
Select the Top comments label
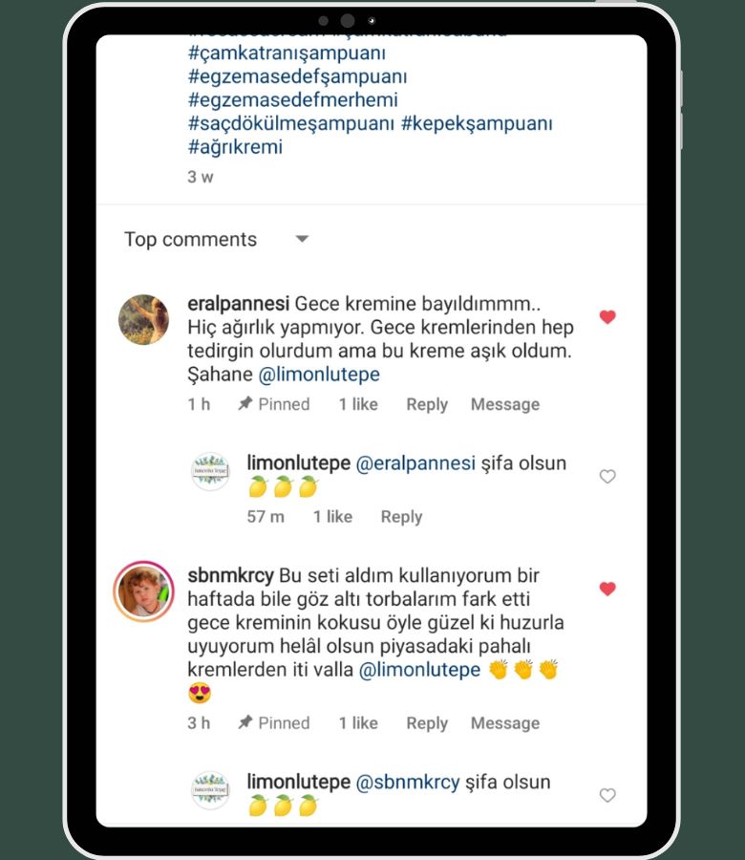[190, 240]
